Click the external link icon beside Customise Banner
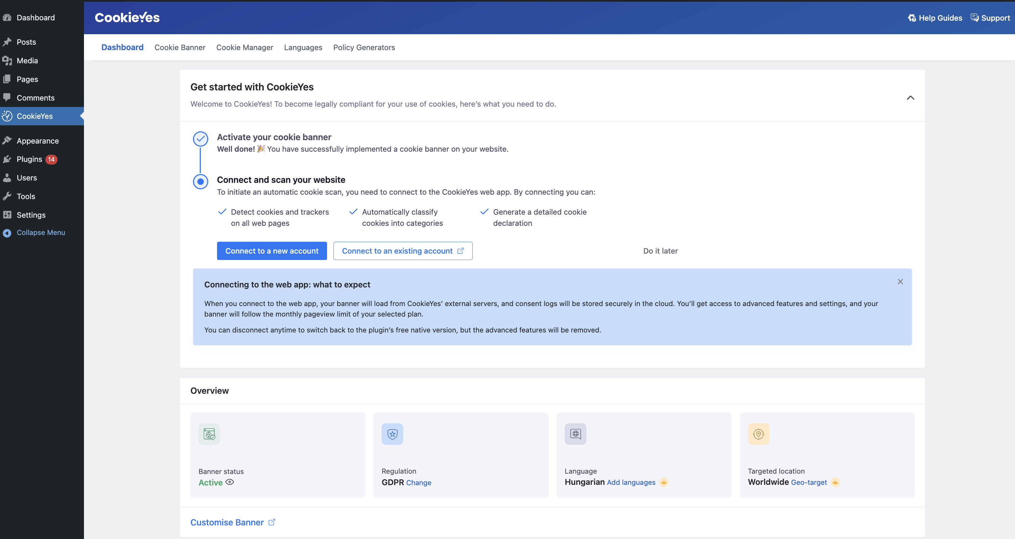 click(272, 522)
